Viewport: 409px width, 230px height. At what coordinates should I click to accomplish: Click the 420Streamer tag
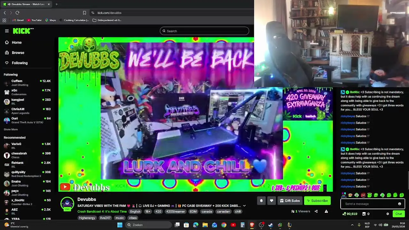(x=175, y=211)
